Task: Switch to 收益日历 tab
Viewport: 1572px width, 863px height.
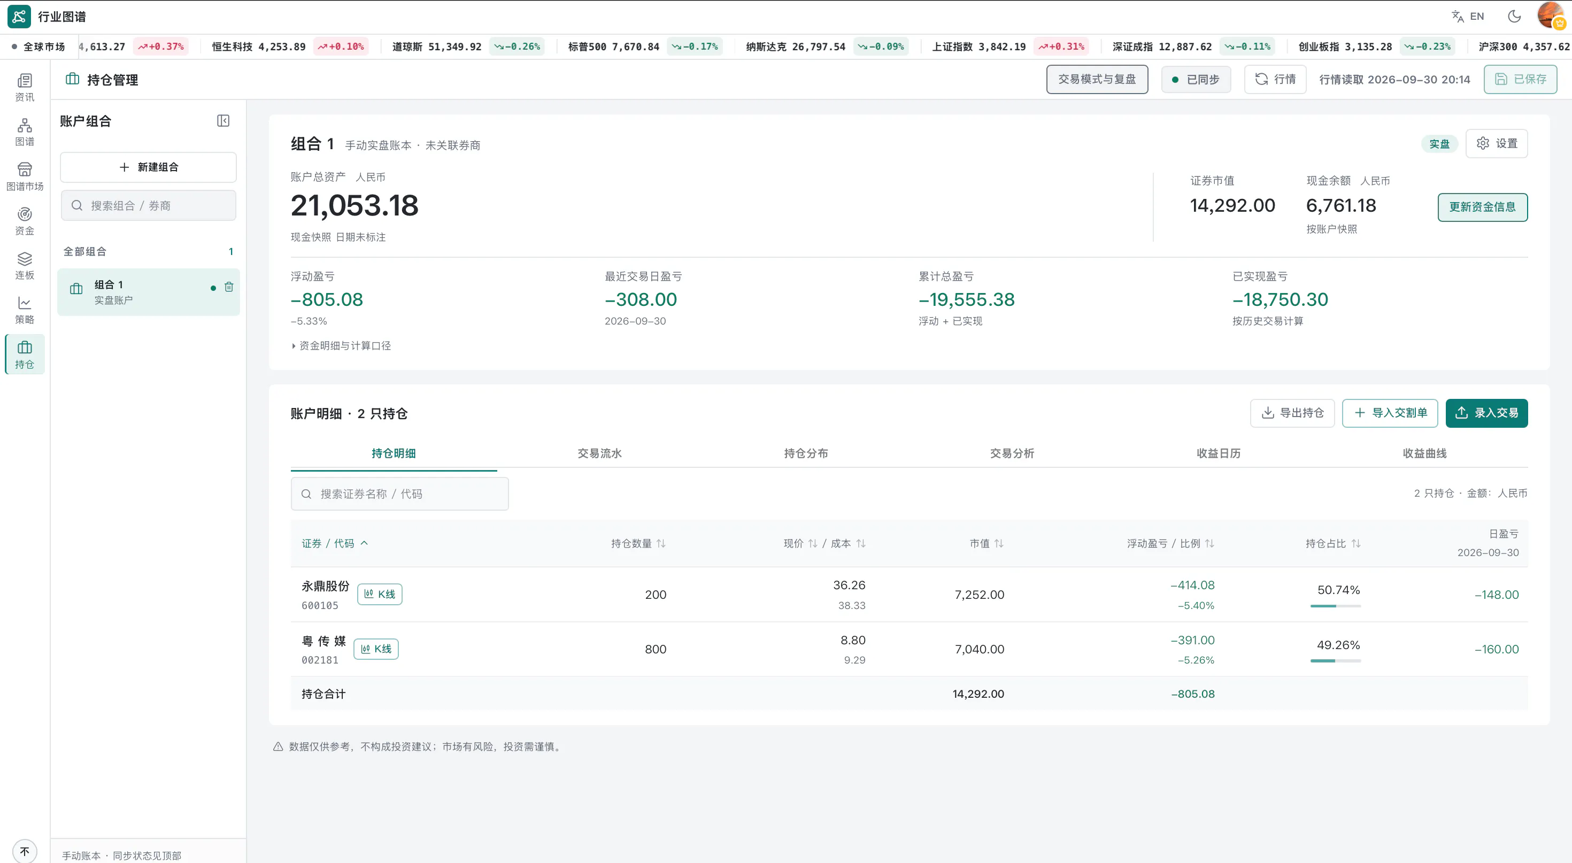Action: (1218, 453)
